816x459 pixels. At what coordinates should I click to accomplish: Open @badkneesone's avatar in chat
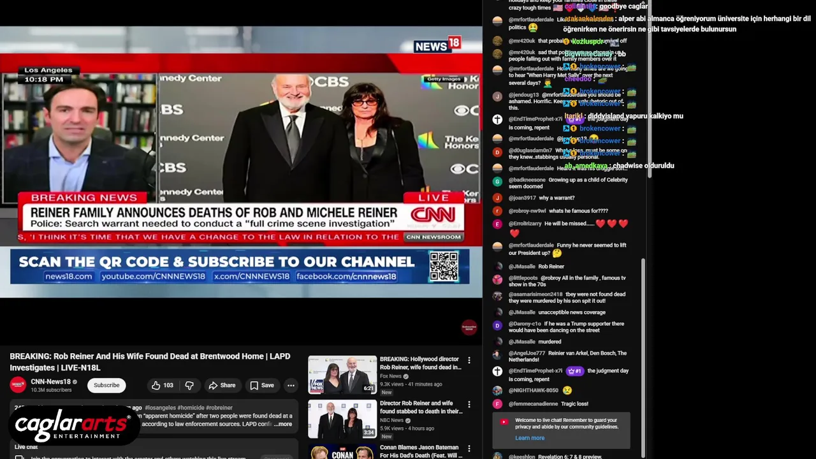[497, 181]
